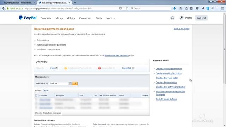The width and height of the screenshot is (226, 127).
Task: Click the Profile person icon
Action: 182,18
